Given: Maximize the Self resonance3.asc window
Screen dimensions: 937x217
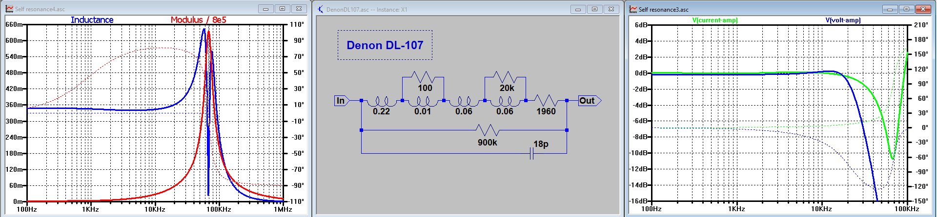Looking at the screenshot, I should point(907,9).
